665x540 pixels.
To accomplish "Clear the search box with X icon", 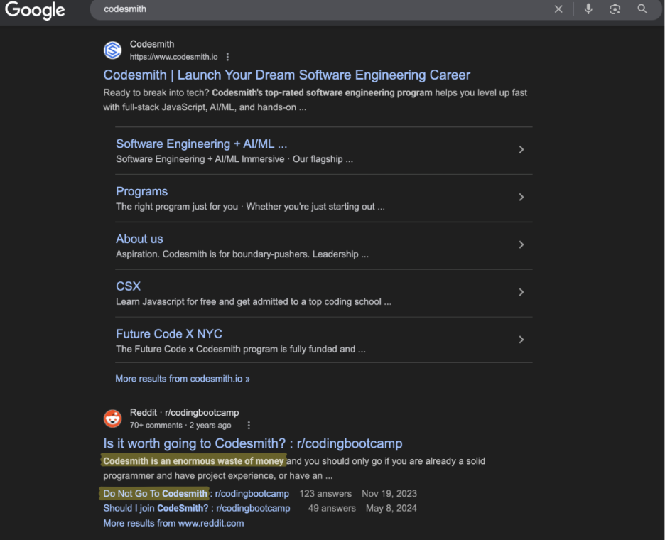I will (558, 9).
